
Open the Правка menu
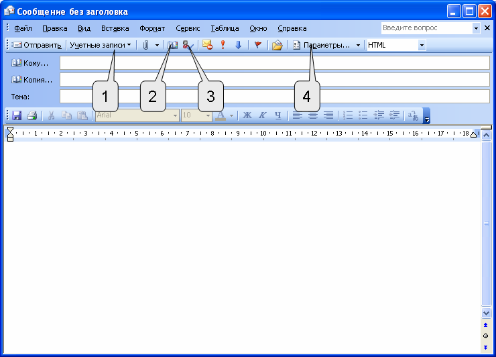[x=55, y=28]
